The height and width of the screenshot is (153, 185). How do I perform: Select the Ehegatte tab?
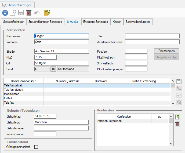coord(73,21)
